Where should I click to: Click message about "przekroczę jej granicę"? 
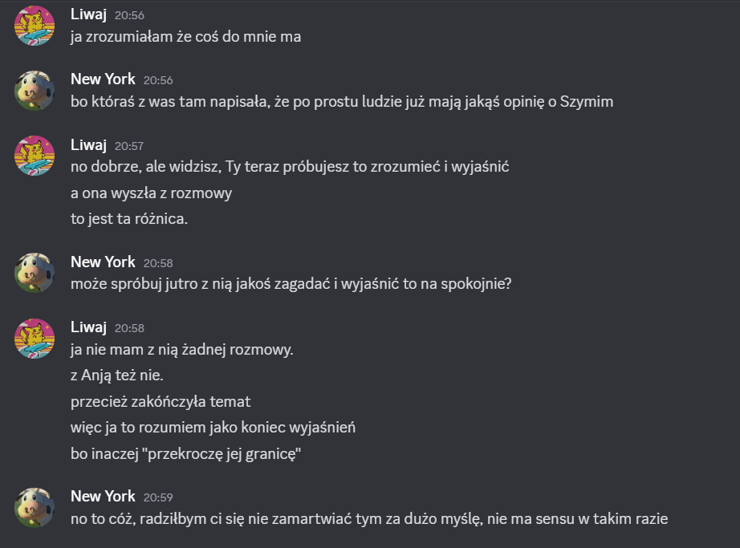click(x=186, y=453)
